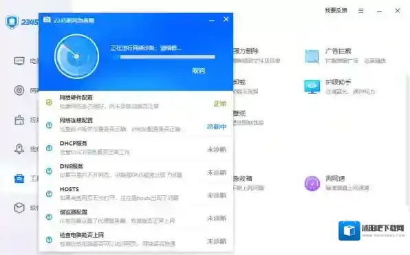Click the diagnosis progress bar
Viewport: 410px width, 255px height.
pyautogui.click(x=166, y=57)
